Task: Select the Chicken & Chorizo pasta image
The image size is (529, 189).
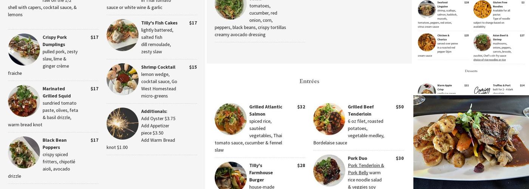Action: 427,42
